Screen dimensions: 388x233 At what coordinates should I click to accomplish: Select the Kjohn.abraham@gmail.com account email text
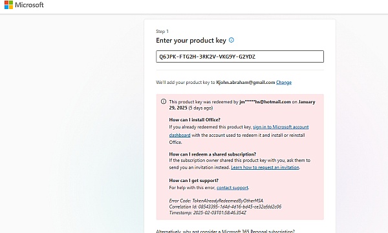coord(246,82)
